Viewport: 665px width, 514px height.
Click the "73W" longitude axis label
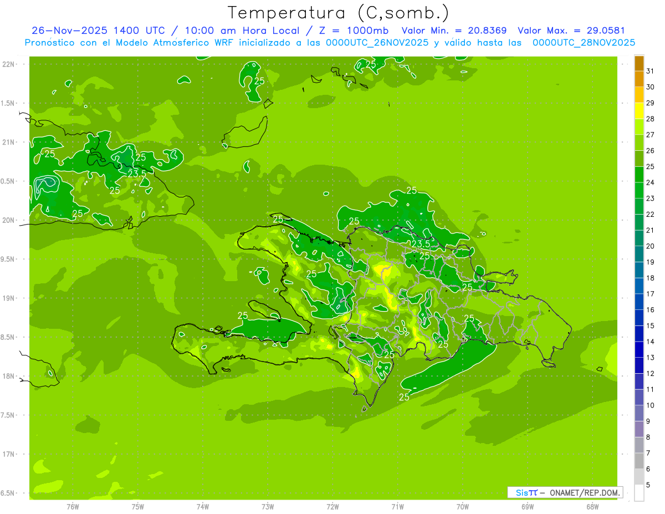(x=268, y=507)
